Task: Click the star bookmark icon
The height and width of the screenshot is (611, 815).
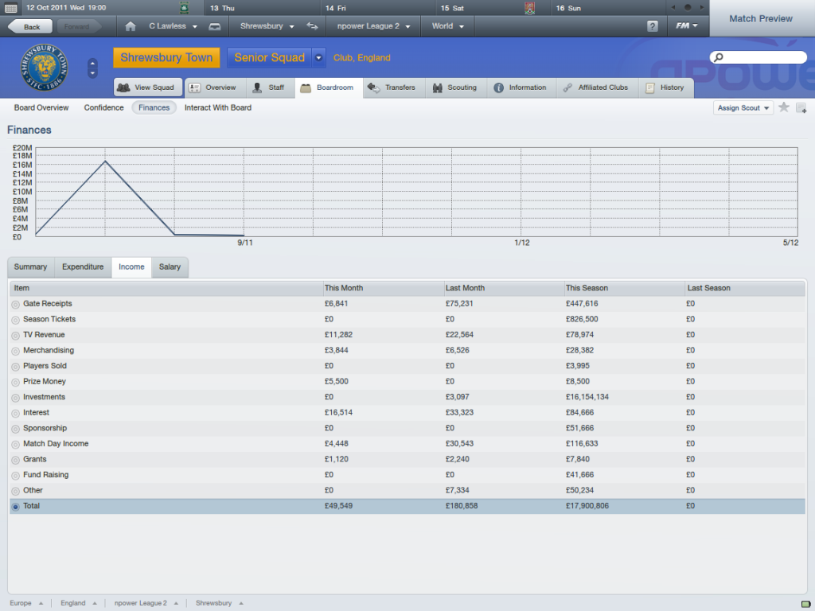Action: pos(784,107)
